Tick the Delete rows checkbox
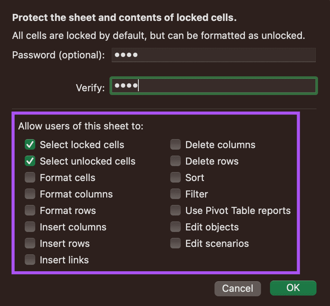This screenshot has width=330, height=306. point(175,161)
